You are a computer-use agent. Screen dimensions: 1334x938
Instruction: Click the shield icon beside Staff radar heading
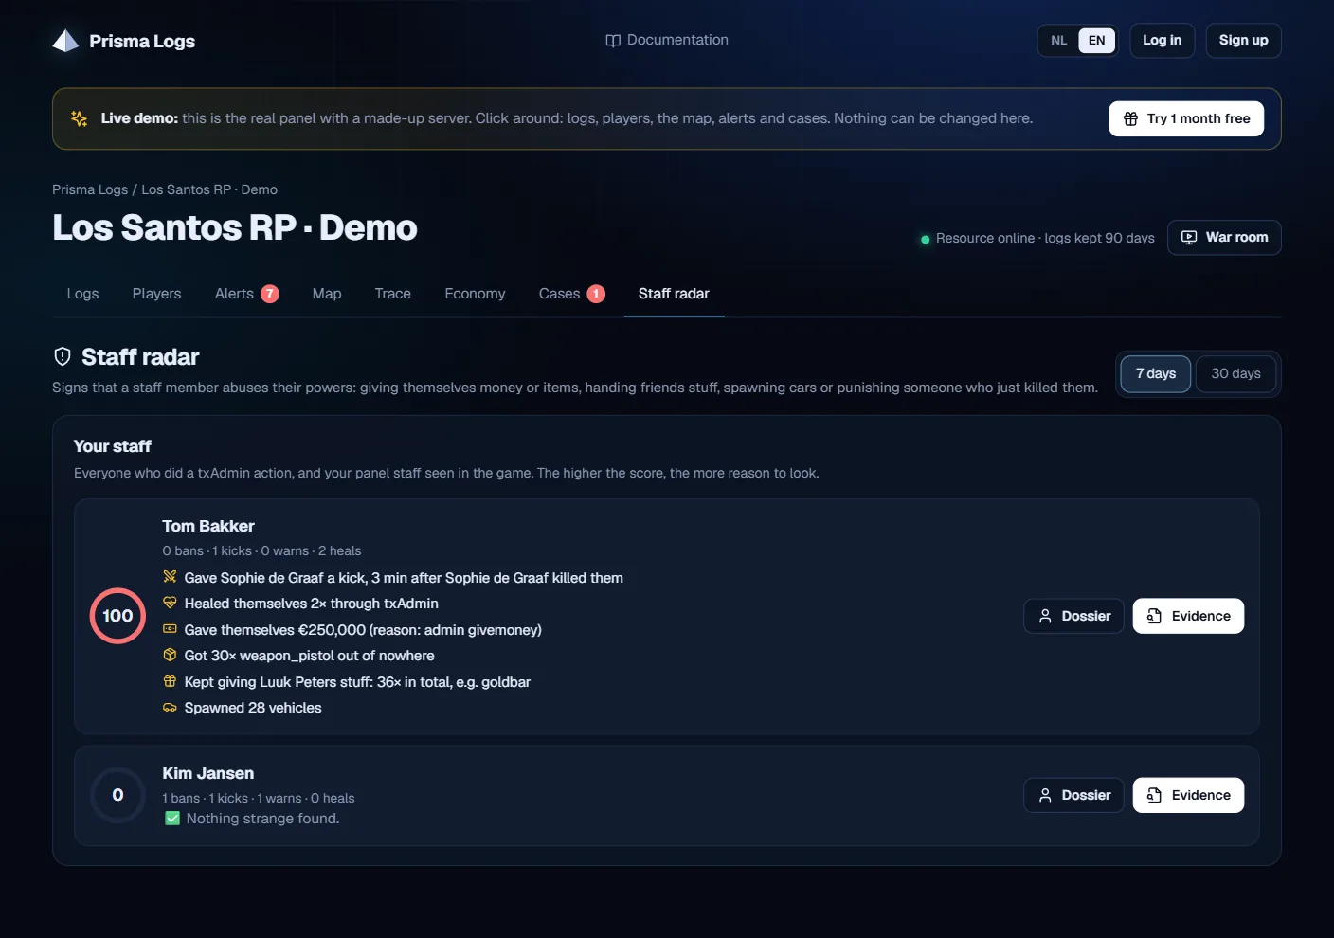point(63,356)
